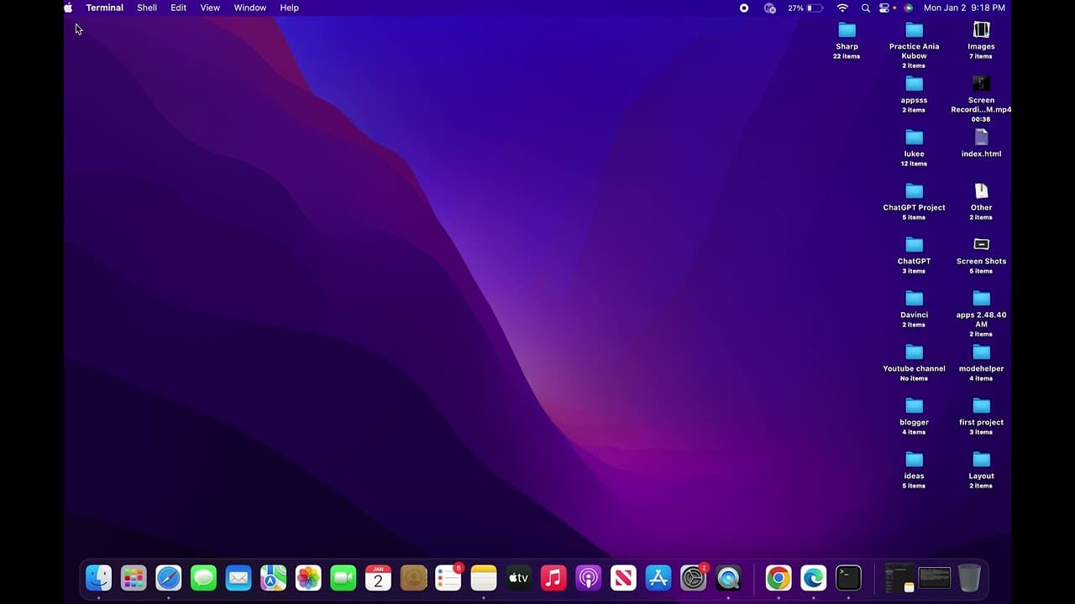Image resolution: width=1075 pixels, height=604 pixels.
Task: Click the battery 27% indicator
Action: 805,8
